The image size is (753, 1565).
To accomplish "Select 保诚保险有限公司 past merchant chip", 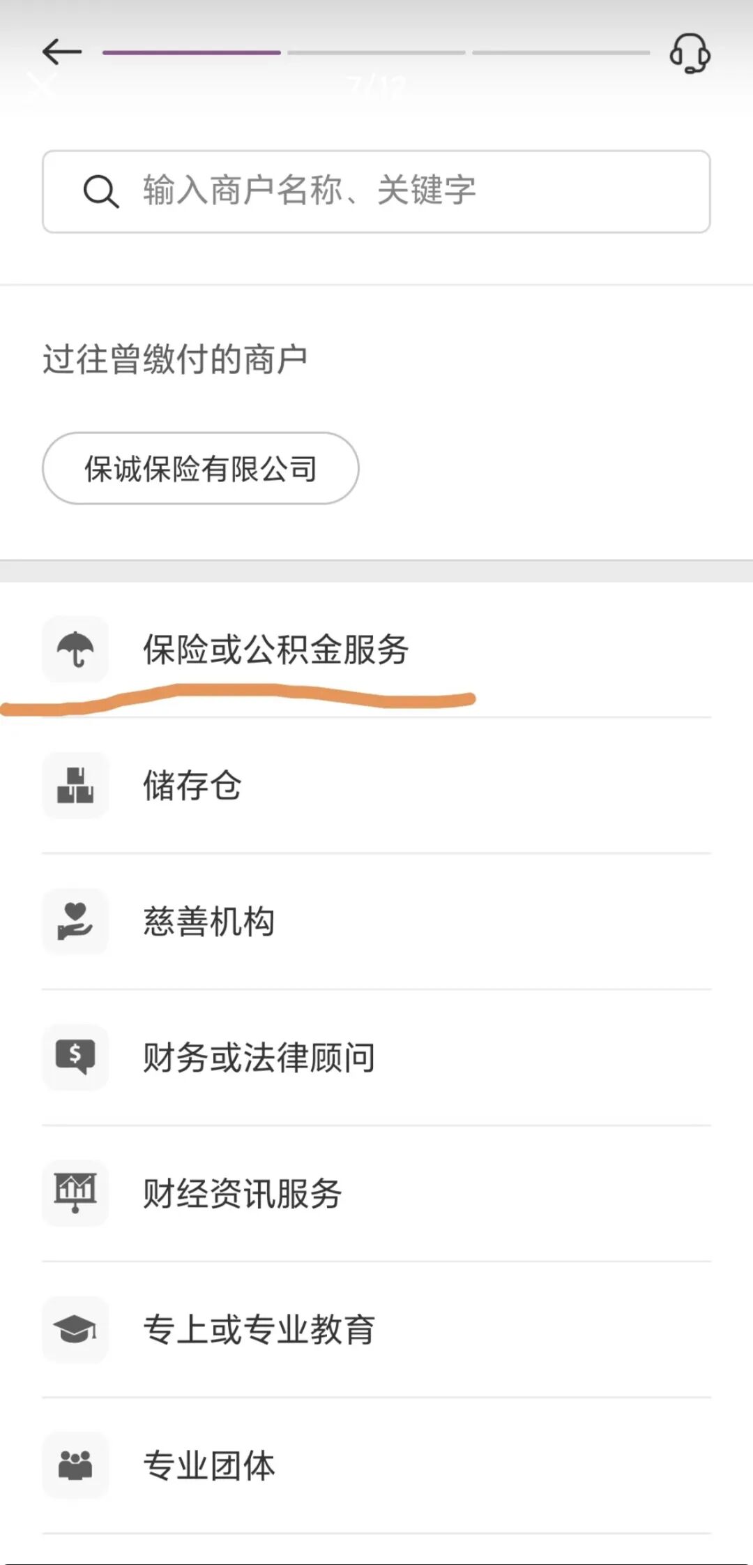I will click(x=200, y=468).
